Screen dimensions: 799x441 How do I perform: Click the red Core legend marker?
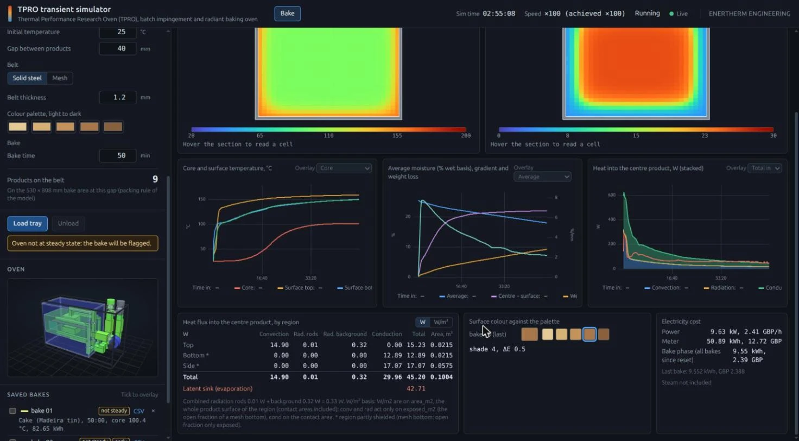coord(237,288)
